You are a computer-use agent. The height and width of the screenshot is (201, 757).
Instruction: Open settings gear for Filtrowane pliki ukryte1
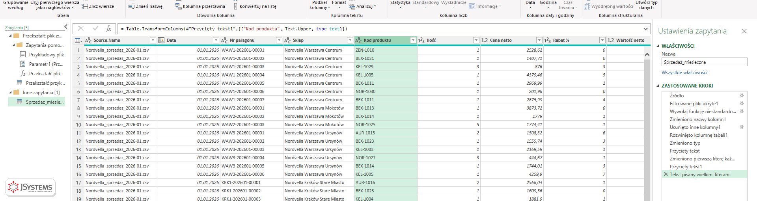coord(742,103)
